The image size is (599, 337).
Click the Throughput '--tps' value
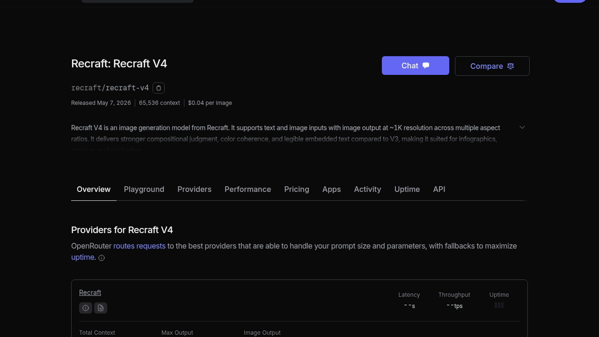tap(454, 306)
